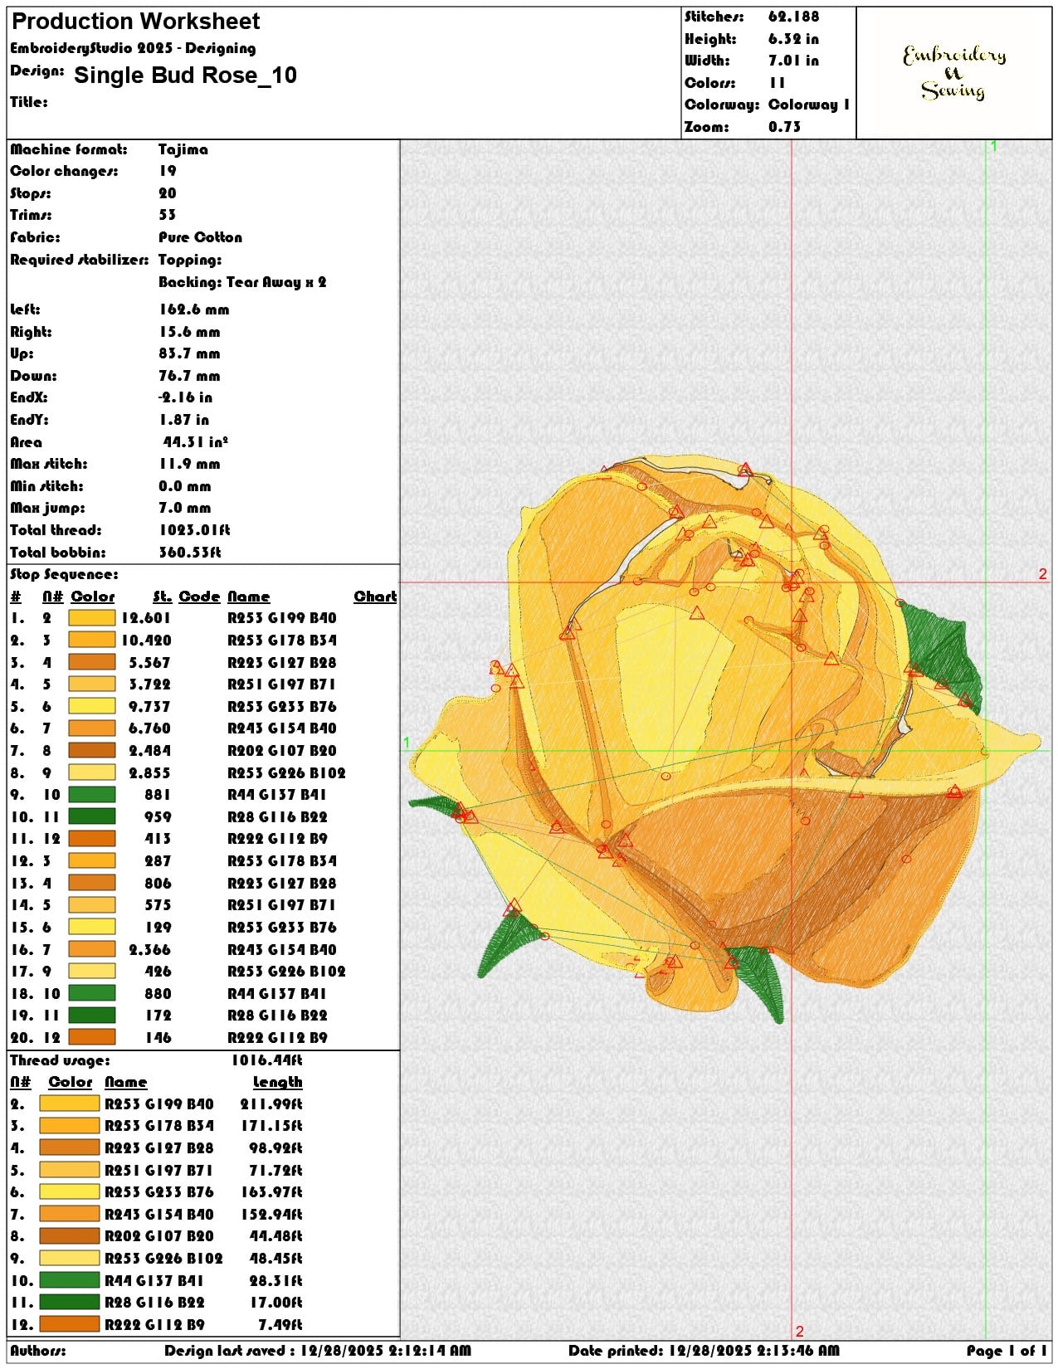
Task: Click the 'Stop Sequence:' section heading
Action: point(64,574)
